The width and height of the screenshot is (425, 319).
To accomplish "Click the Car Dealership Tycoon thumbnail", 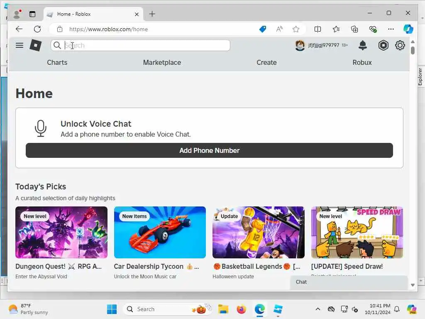I will [x=160, y=233].
